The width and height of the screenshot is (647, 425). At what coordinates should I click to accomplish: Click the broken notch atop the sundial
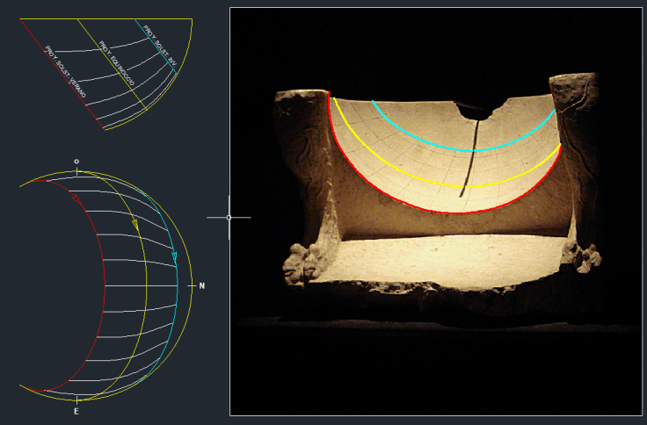pos(480,110)
